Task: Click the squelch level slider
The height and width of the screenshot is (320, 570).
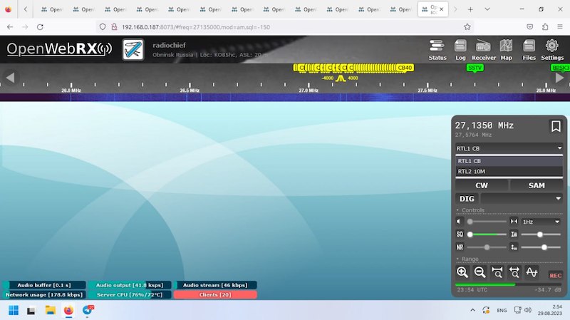Action: click(x=485, y=234)
